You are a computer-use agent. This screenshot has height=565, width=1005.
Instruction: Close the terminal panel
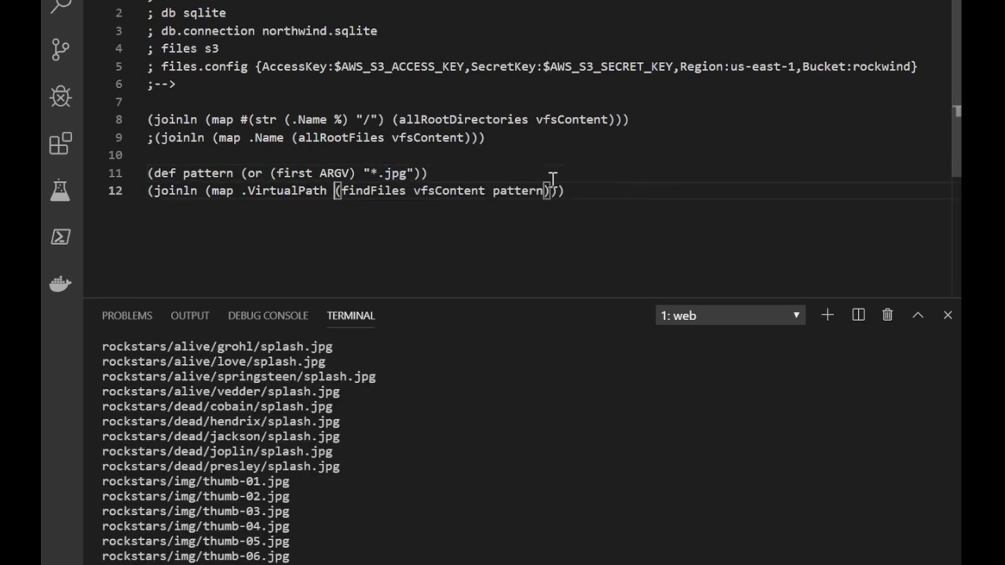point(948,315)
